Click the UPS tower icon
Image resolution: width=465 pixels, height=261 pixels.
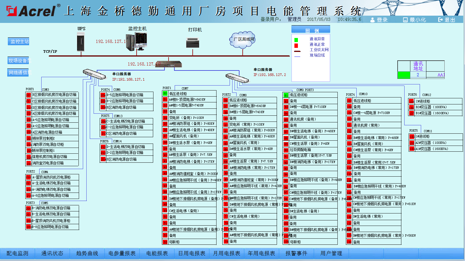click(81, 42)
